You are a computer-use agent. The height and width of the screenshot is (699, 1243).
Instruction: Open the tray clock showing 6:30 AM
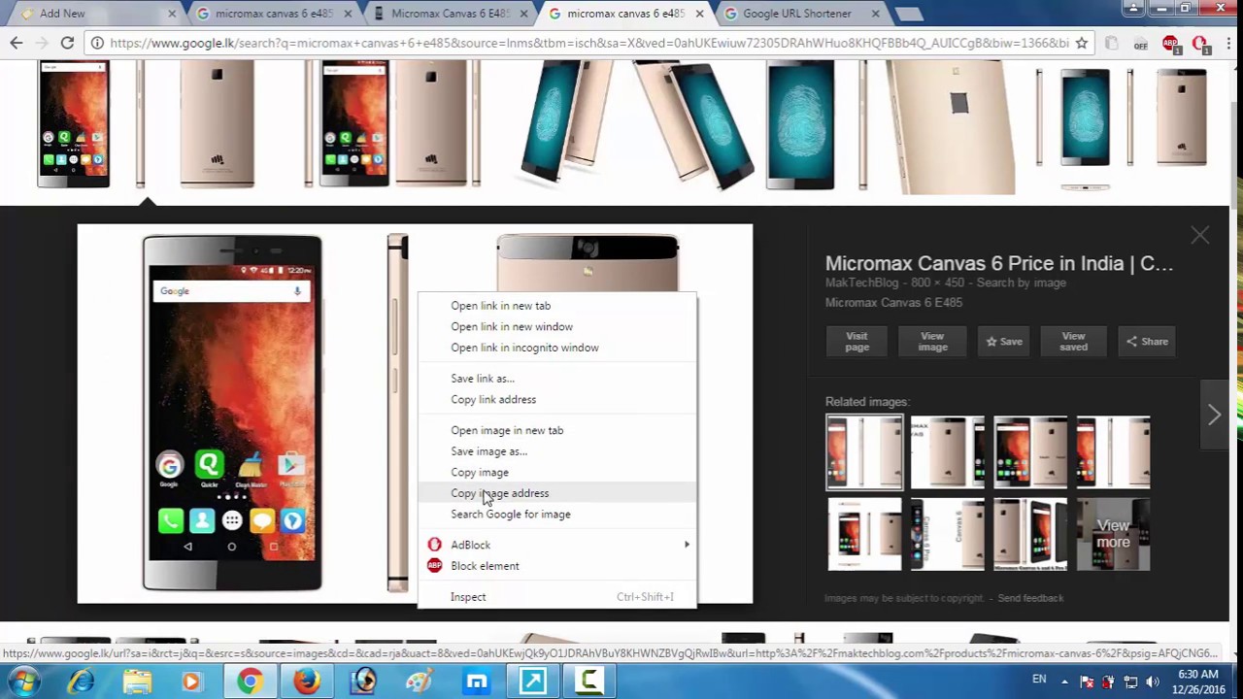tap(1197, 682)
